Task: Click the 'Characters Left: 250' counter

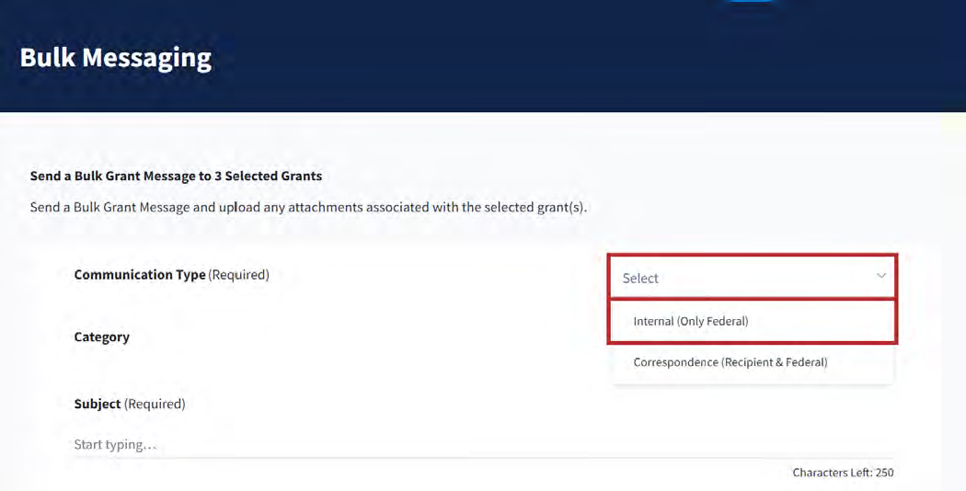Action: click(x=843, y=473)
